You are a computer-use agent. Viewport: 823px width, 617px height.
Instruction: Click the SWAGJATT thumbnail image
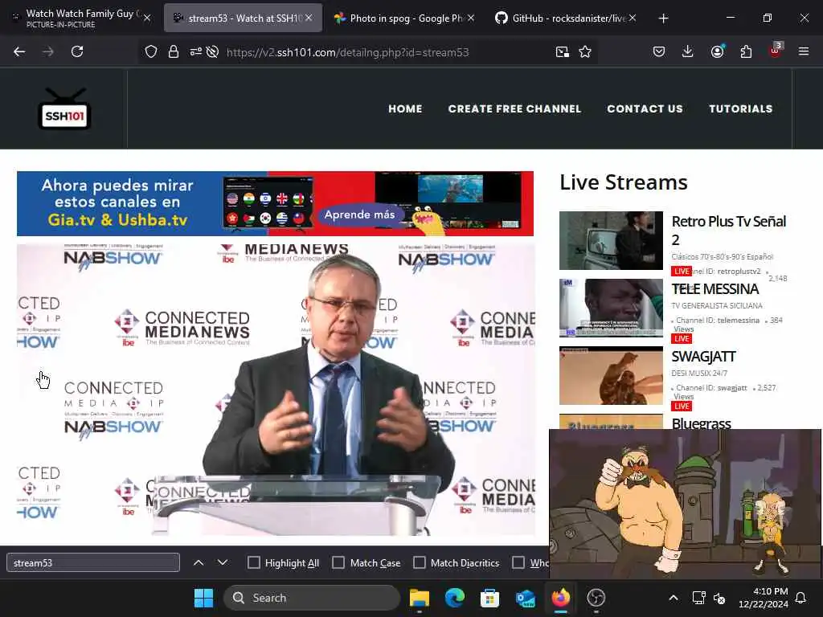(x=611, y=375)
